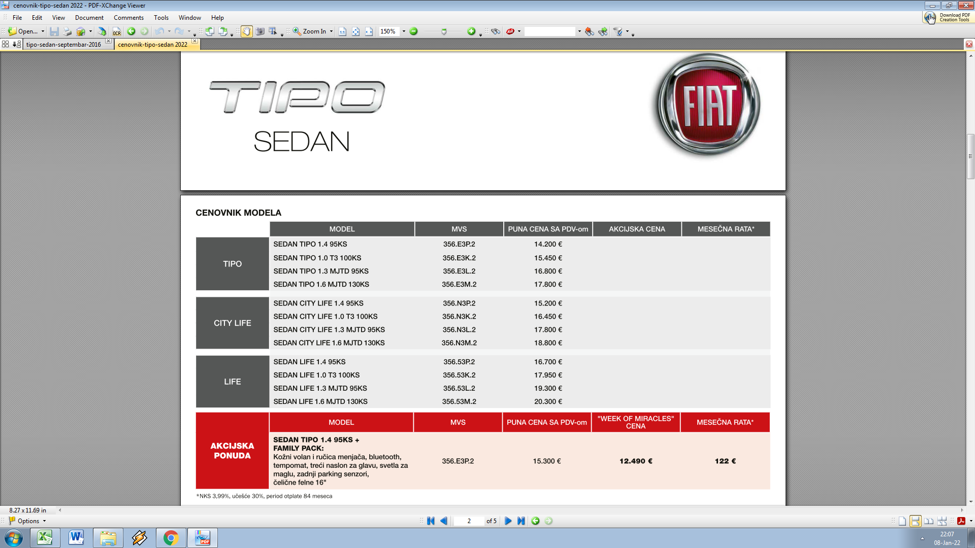Set view to Fit Width
Image resolution: width=975 pixels, height=548 pixels.
click(x=369, y=31)
